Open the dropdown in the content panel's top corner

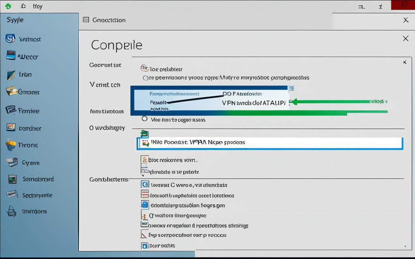coord(404,62)
